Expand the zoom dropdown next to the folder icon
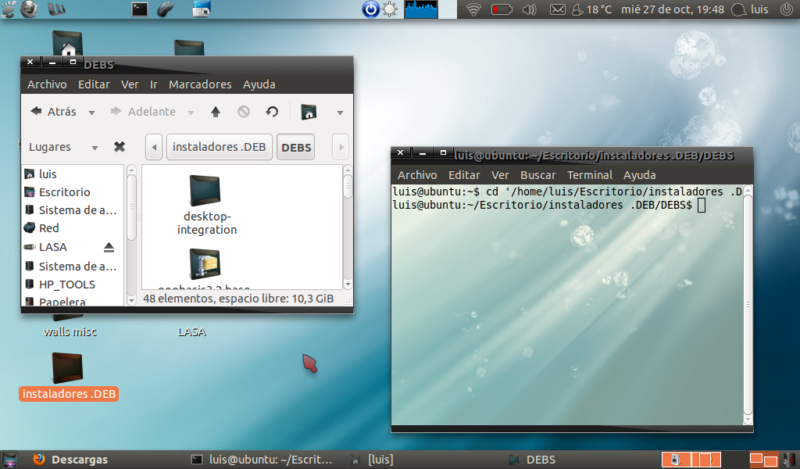Viewport: 800px width, 469px height. (339, 111)
